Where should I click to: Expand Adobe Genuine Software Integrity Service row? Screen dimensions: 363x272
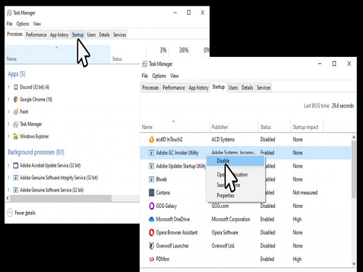(x=8, y=178)
